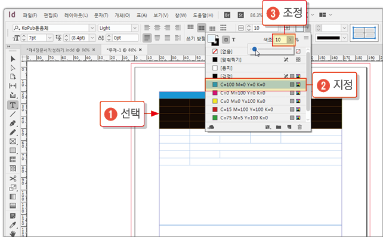
Task: Select the Scissors tool
Action: click(13, 178)
